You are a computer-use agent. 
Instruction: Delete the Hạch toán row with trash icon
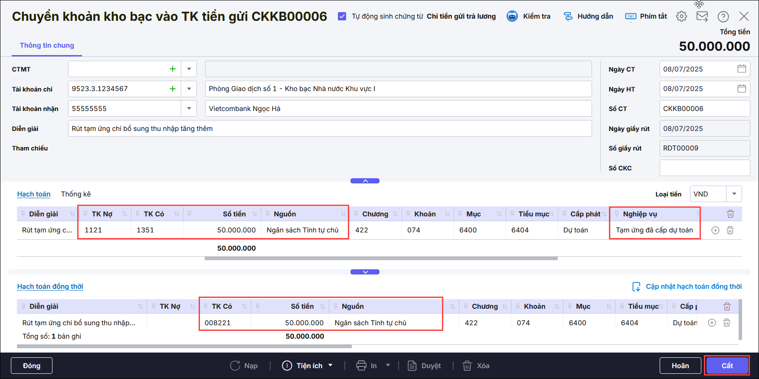tap(730, 230)
